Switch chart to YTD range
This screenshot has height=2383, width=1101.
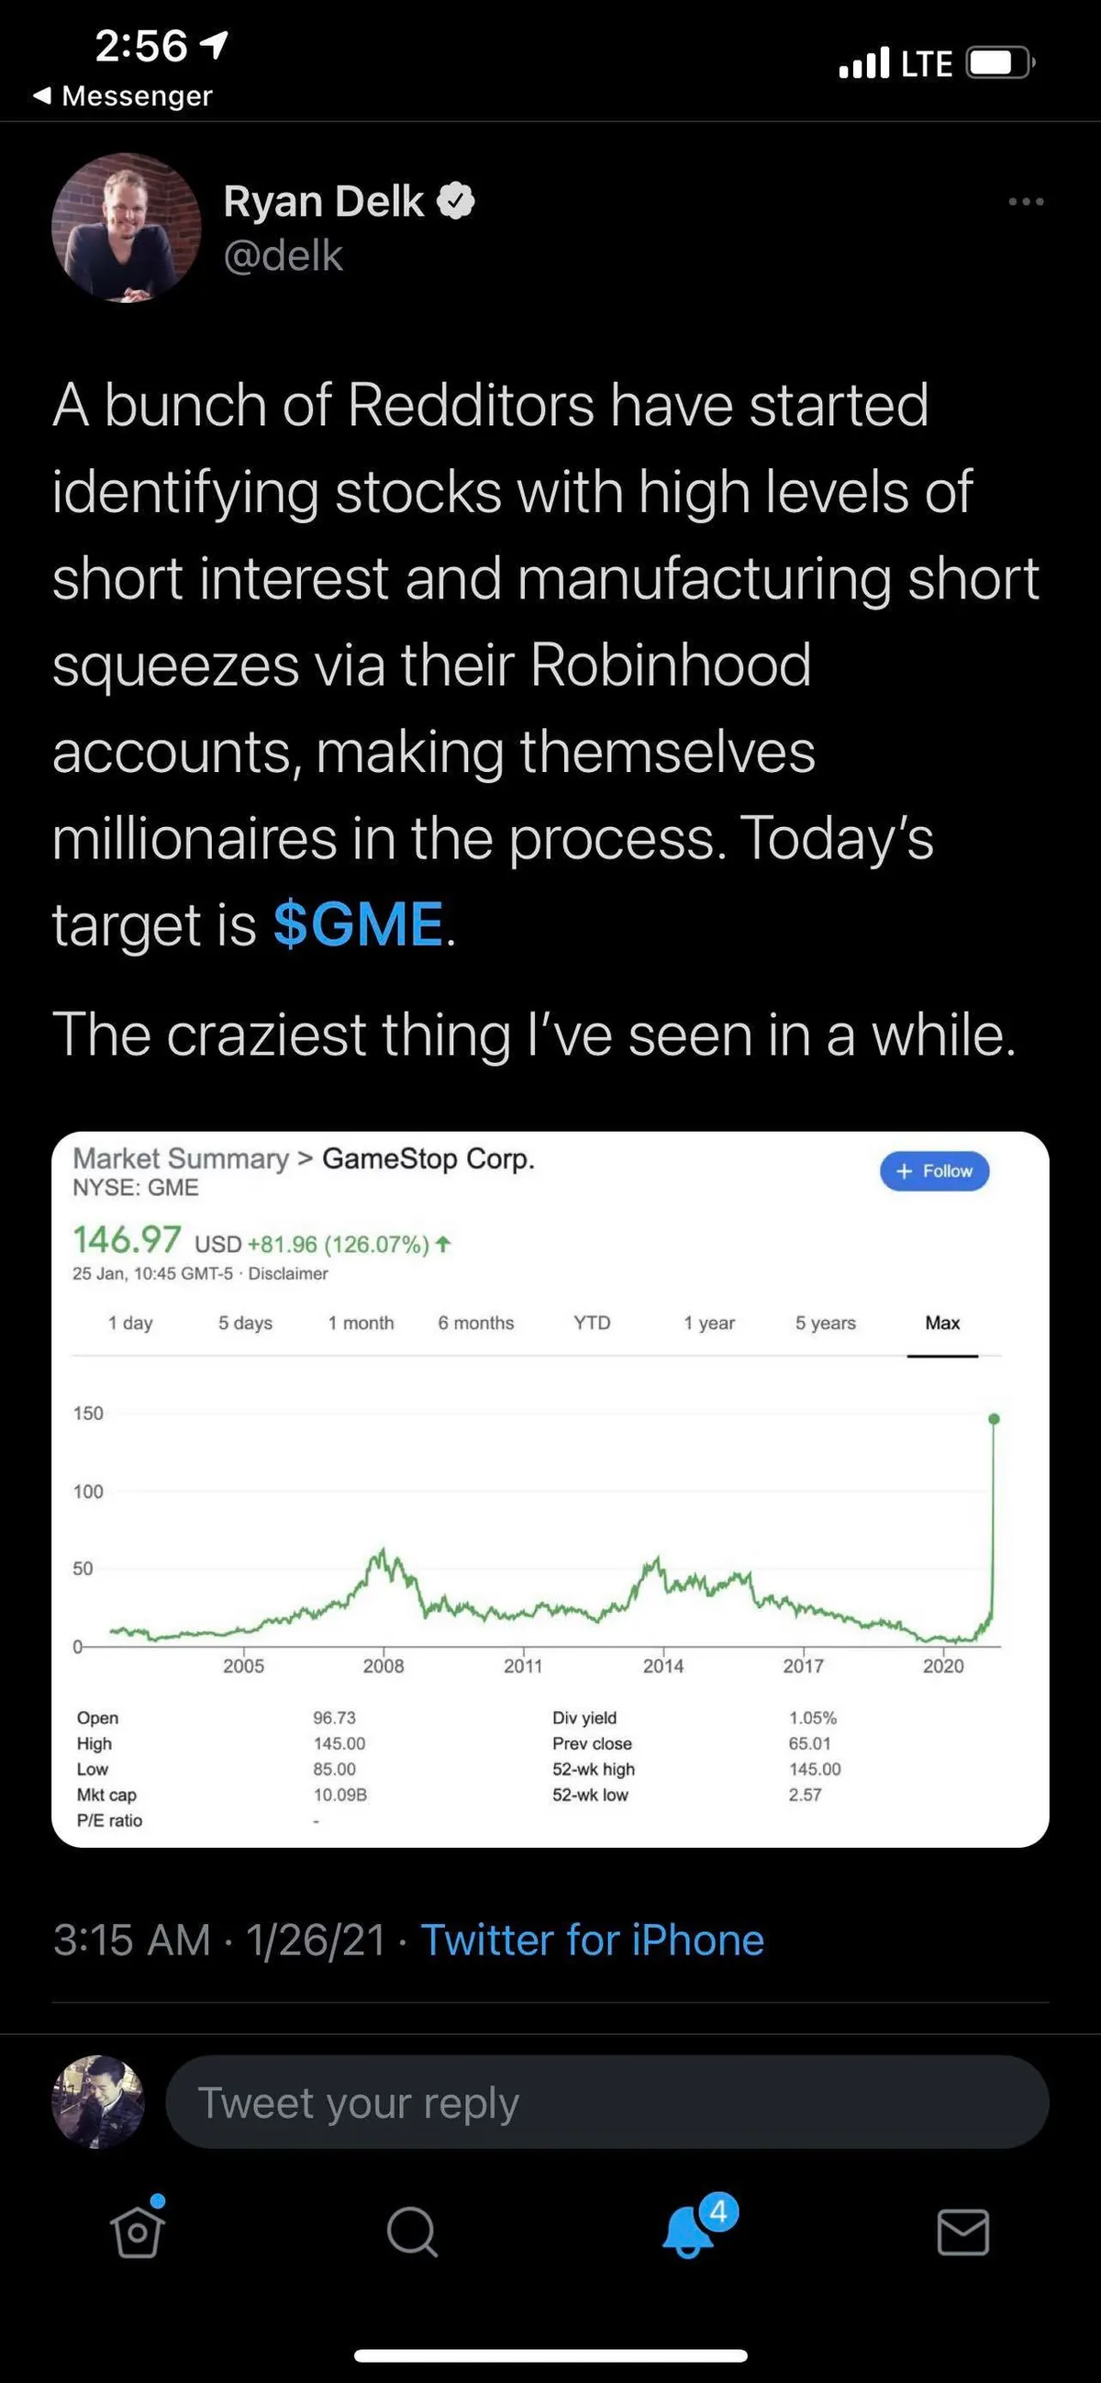tap(592, 1324)
